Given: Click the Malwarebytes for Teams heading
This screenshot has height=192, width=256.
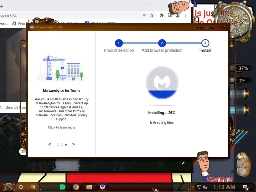Looking at the screenshot, I should point(61,90).
